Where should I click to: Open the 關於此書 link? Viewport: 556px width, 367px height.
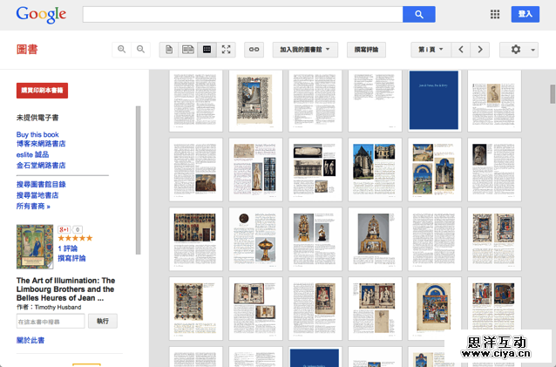tap(31, 340)
